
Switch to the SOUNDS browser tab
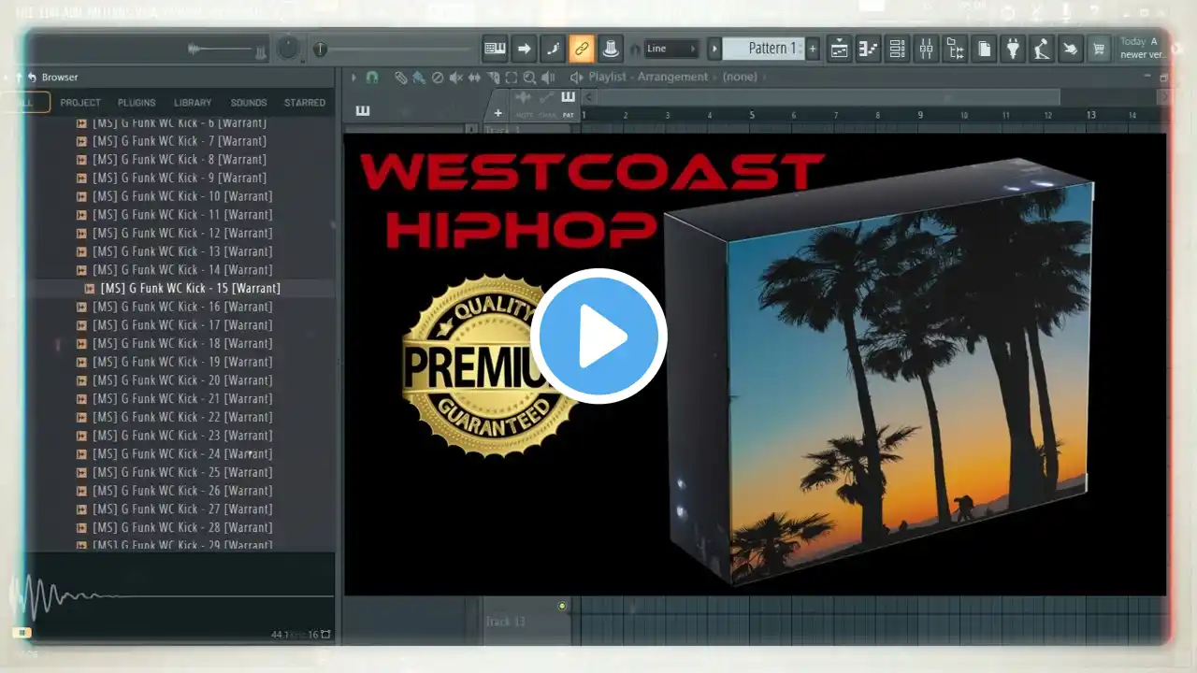249,103
